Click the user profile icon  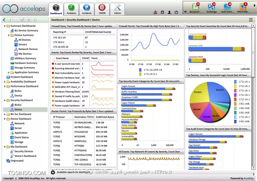point(169,12)
